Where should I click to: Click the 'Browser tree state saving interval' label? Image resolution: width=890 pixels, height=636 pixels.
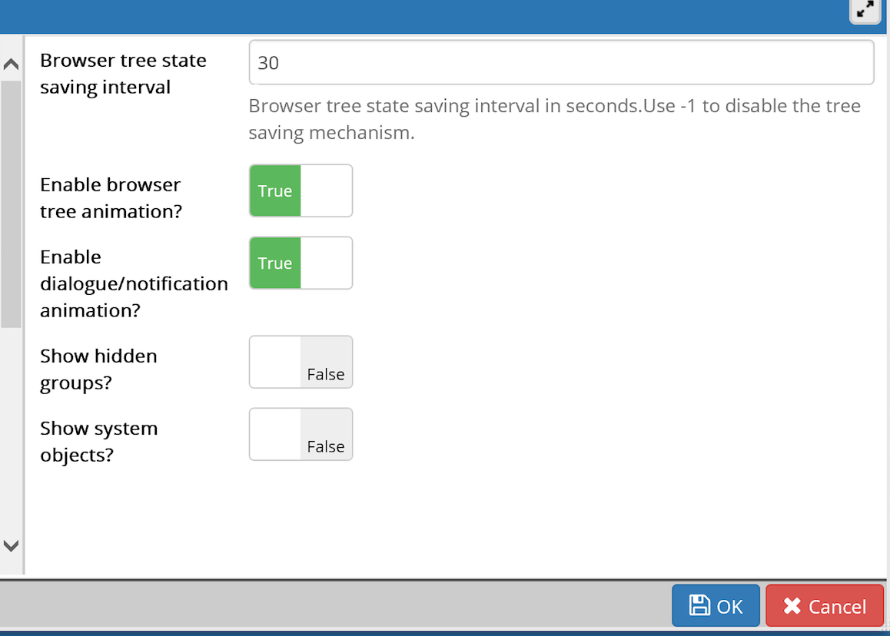[123, 73]
